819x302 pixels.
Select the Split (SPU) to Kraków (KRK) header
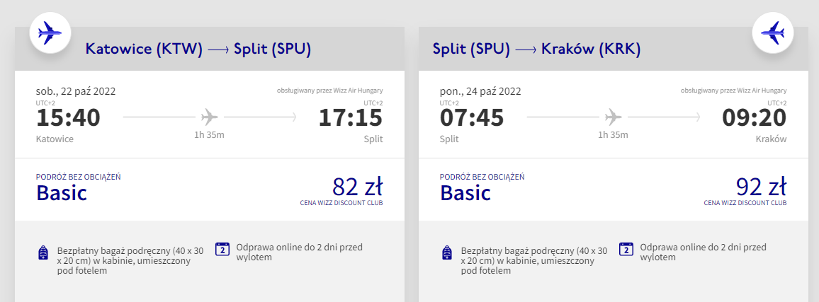pos(537,49)
